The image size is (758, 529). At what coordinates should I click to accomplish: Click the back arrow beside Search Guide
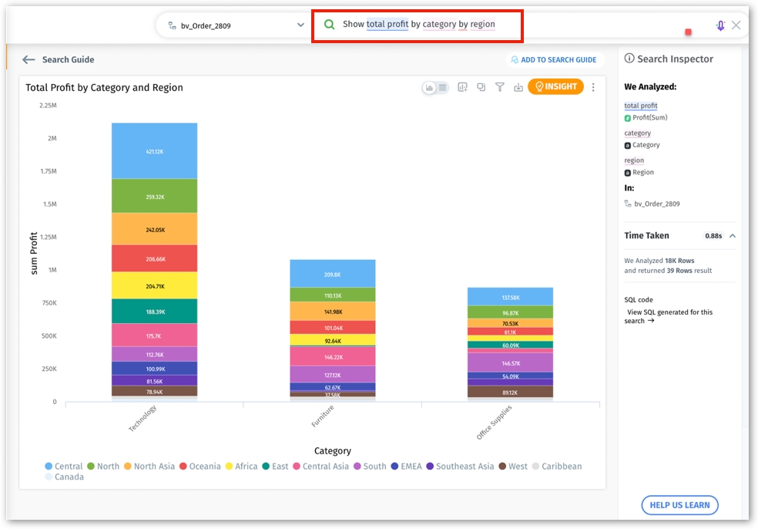tap(29, 59)
